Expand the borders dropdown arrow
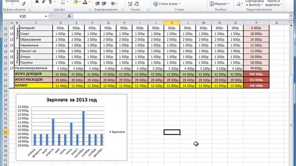The image size is (296, 166). pyautogui.click(x=68, y=2)
